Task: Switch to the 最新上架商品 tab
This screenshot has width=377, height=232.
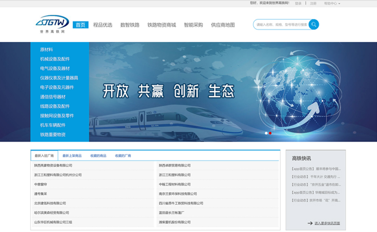Action: 72,156
